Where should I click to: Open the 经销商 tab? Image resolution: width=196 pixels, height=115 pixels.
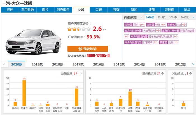(169, 9)
